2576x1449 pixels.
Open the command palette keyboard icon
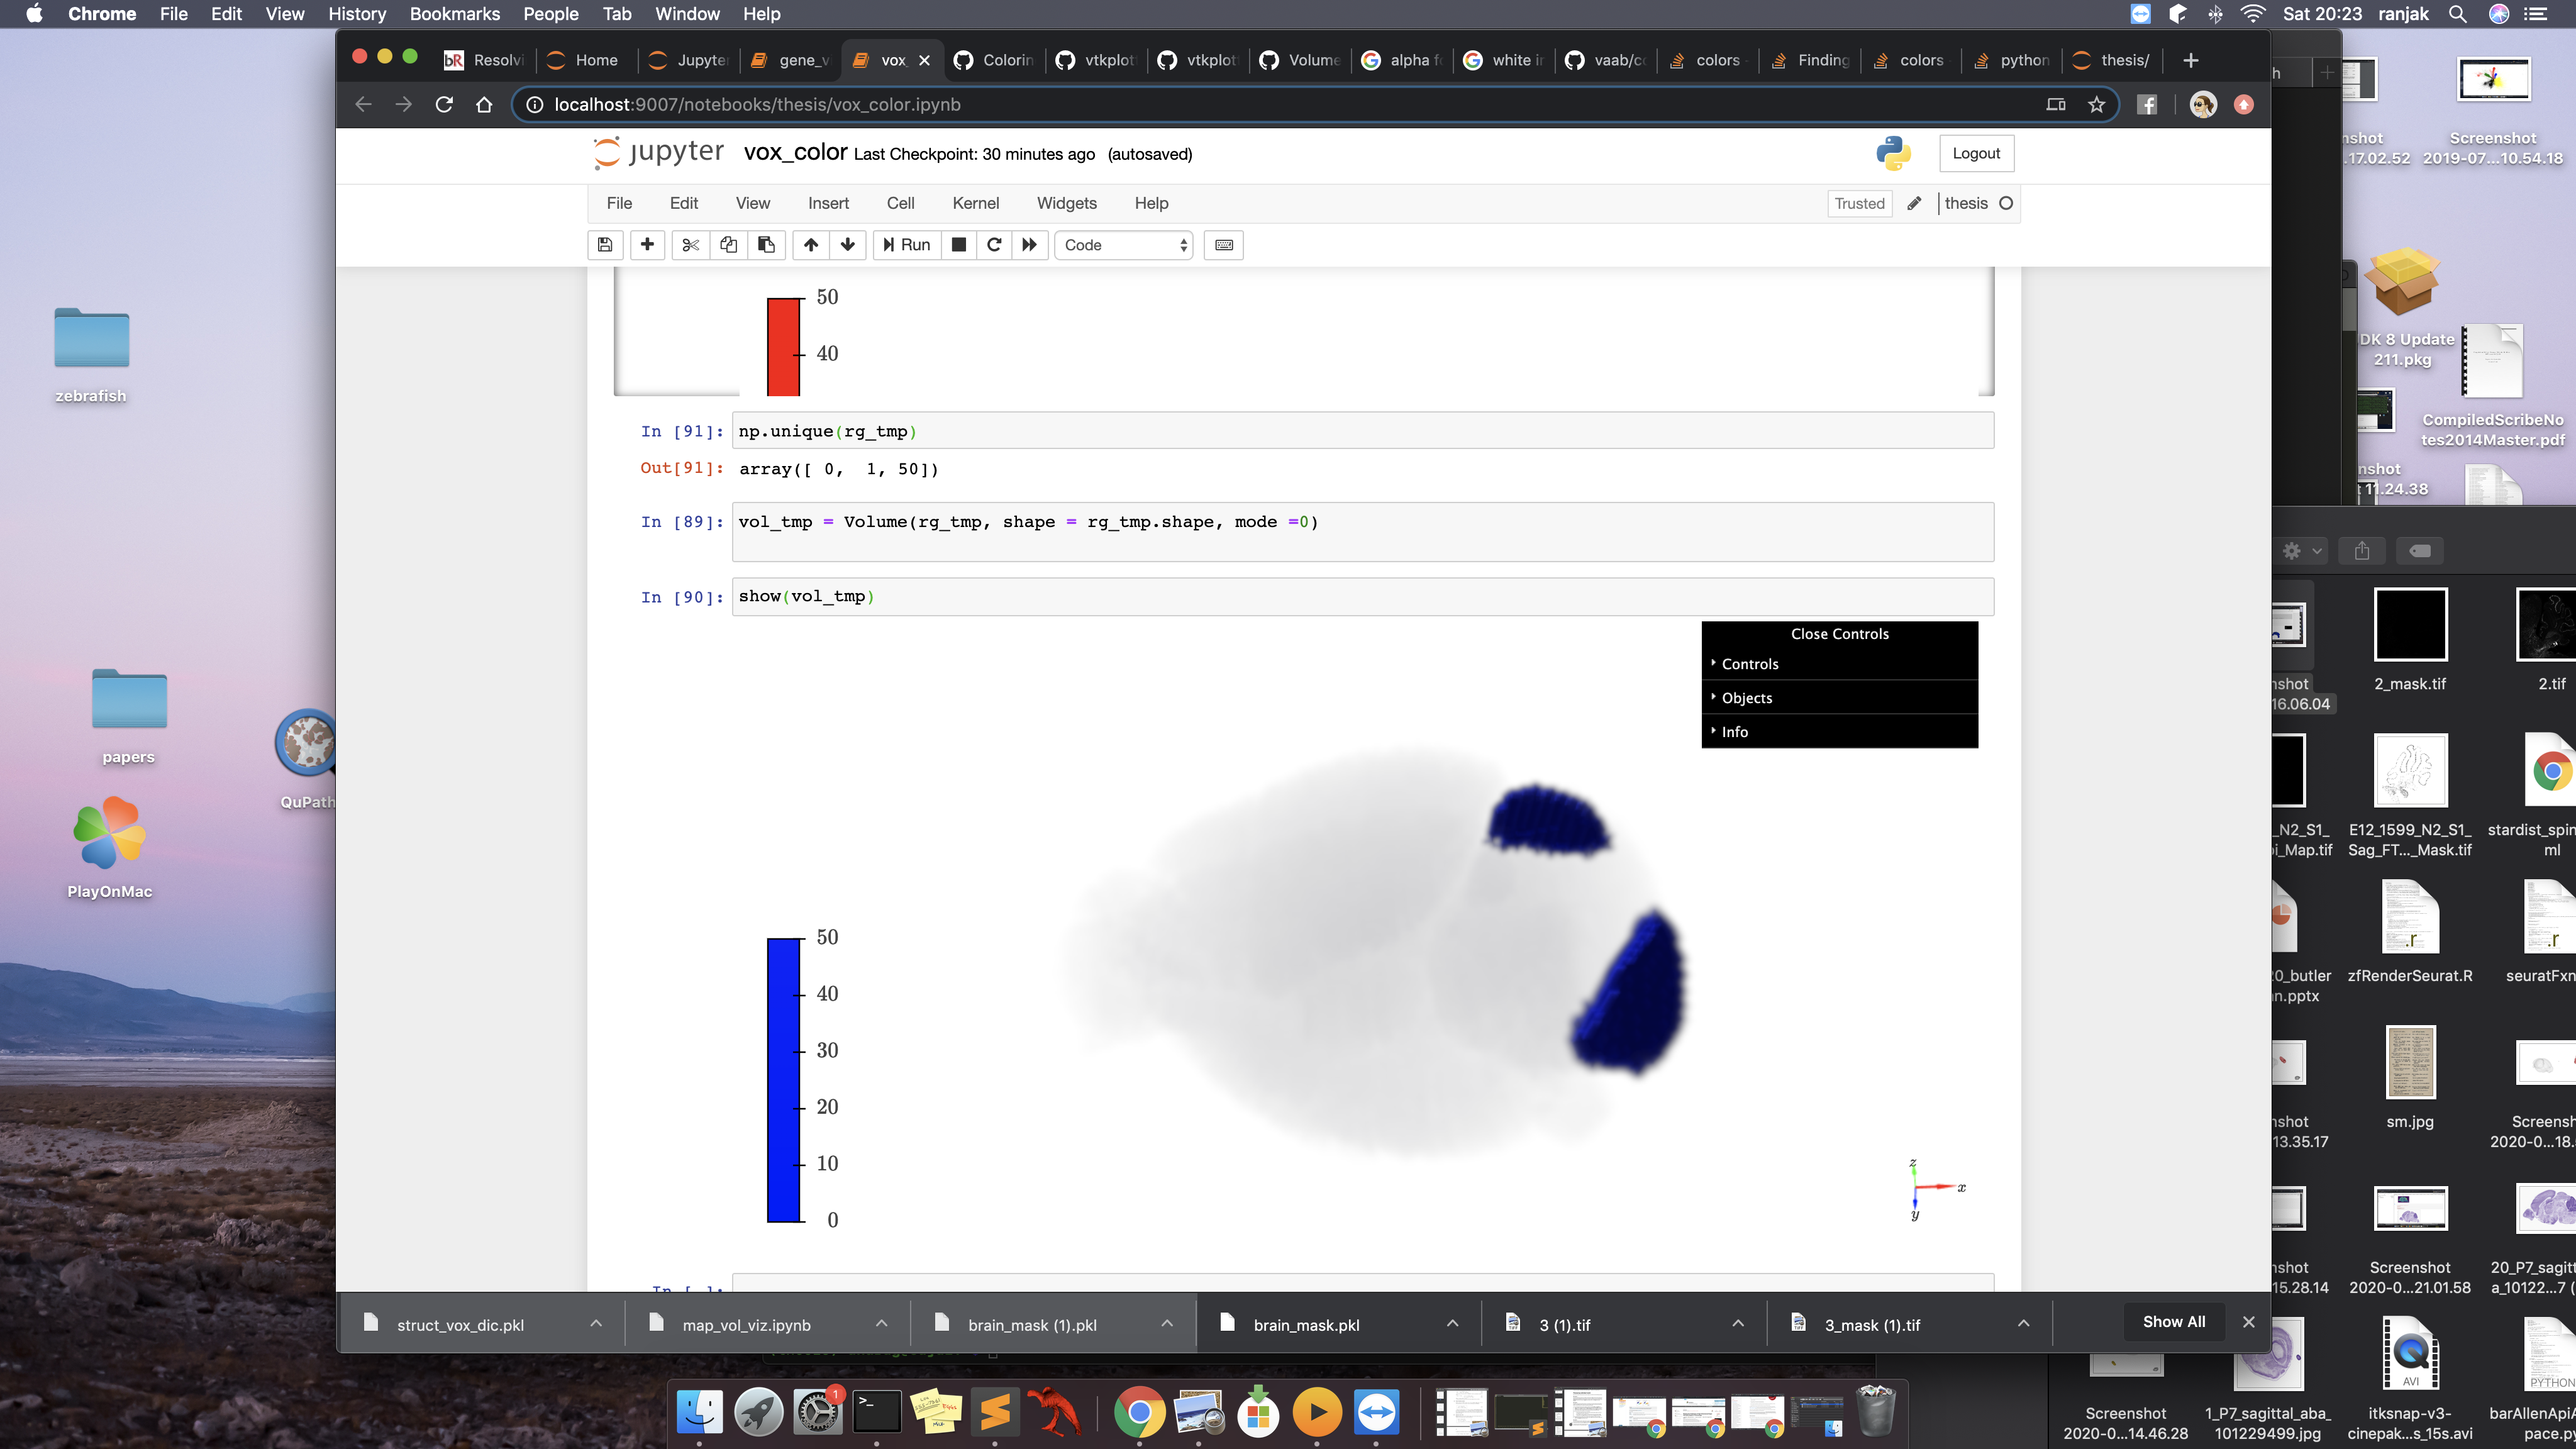click(1224, 245)
